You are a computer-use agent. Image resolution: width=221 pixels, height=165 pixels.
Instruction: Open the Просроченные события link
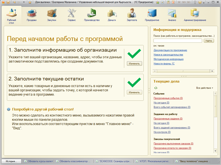click(x=168, y=98)
